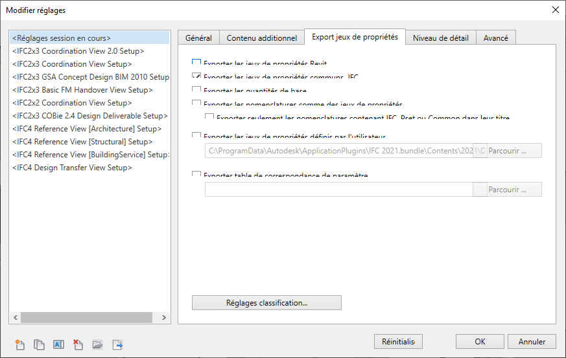Viewport: 566px width, 358px height.
Task: Check Exporter les nomenclatures comme jeux de propriétés
Action: tap(196, 103)
